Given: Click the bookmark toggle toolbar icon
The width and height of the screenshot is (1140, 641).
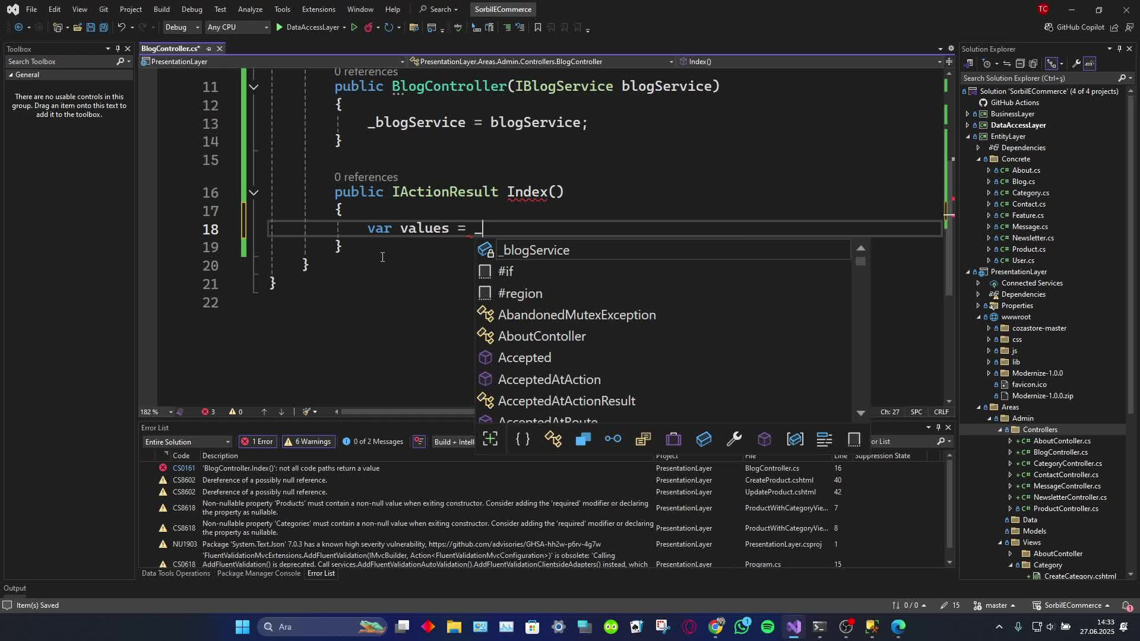Looking at the screenshot, I should click(x=537, y=27).
